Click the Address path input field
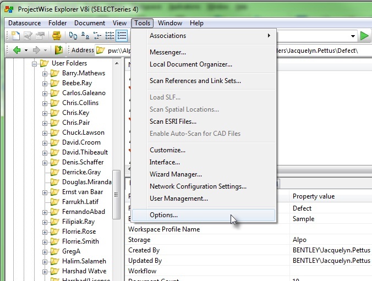 click(x=232, y=50)
